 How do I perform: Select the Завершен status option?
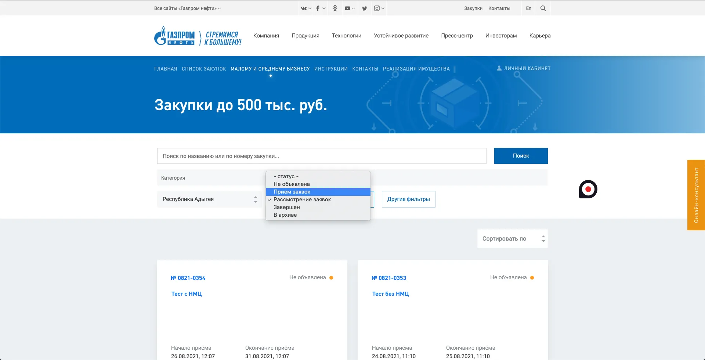tap(286, 207)
